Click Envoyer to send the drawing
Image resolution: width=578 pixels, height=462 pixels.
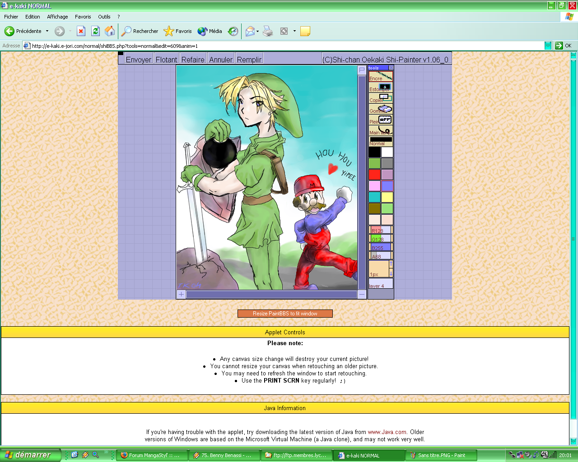coord(139,59)
